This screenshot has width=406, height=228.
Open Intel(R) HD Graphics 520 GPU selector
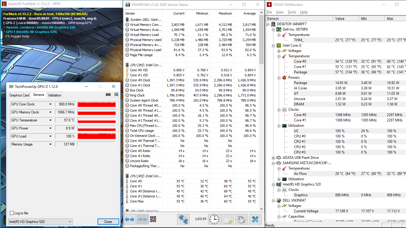click(40, 222)
